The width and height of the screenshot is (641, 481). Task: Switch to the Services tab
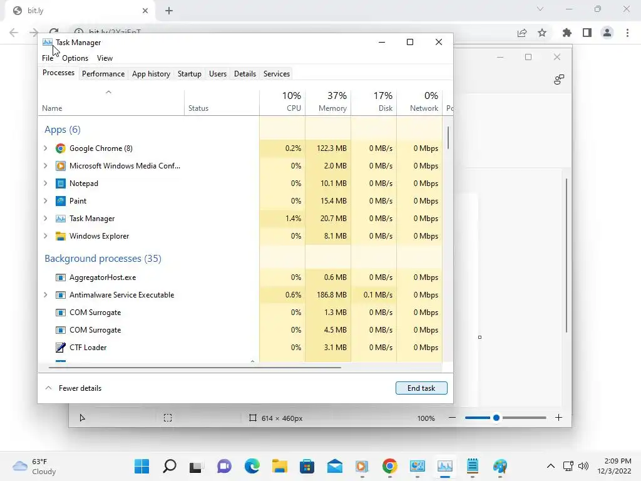(276, 74)
